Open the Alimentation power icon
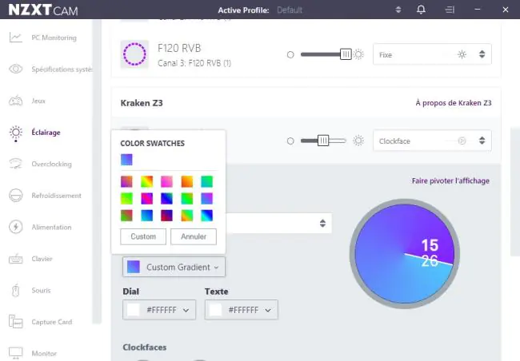 coord(15,227)
